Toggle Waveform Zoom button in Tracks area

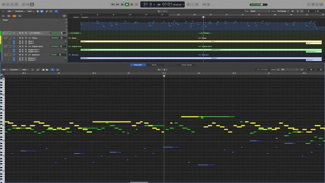(292, 11)
